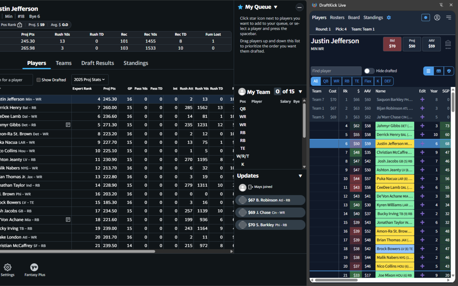Screen dimensions: 458x286
Task: Open the Teams tab
Action: [63, 63]
